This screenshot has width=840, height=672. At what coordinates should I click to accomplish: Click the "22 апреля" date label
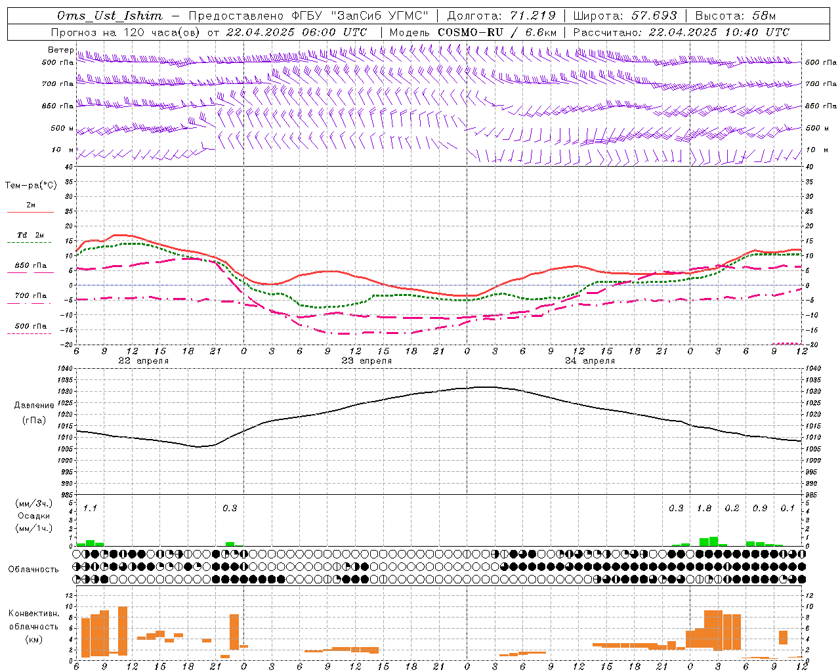pyautogui.click(x=143, y=361)
